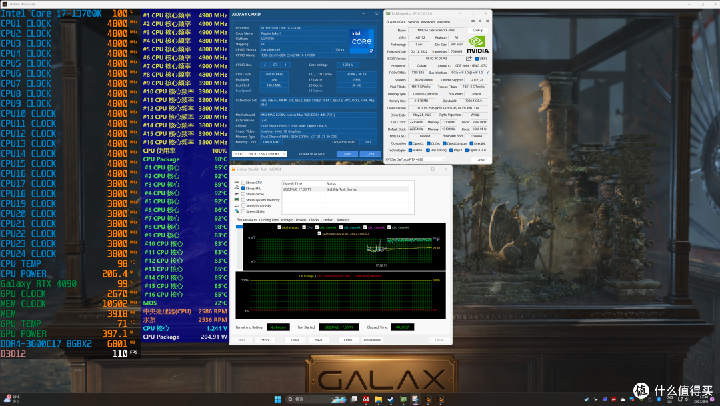This screenshot has width=720, height=406.
Task: Toggle the OpenCL checkbox in GPU-Z
Action: [x=410, y=143]
